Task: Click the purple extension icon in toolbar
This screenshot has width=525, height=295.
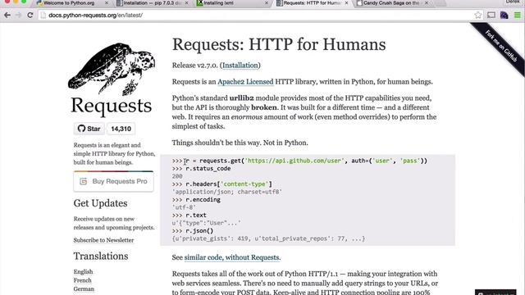Action: pyautogui.click(x=504, y=15)
